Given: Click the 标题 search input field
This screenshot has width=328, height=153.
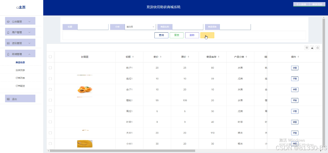Looking at the screenshot, I should point(93,27).
